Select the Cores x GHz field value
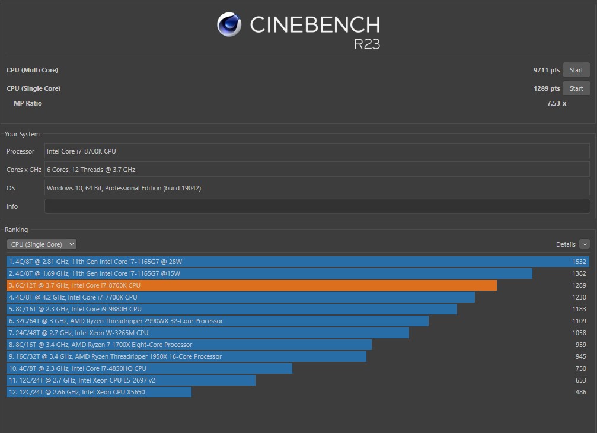Image resolution: width=597 pixels, height=433 pixels. 317,170
